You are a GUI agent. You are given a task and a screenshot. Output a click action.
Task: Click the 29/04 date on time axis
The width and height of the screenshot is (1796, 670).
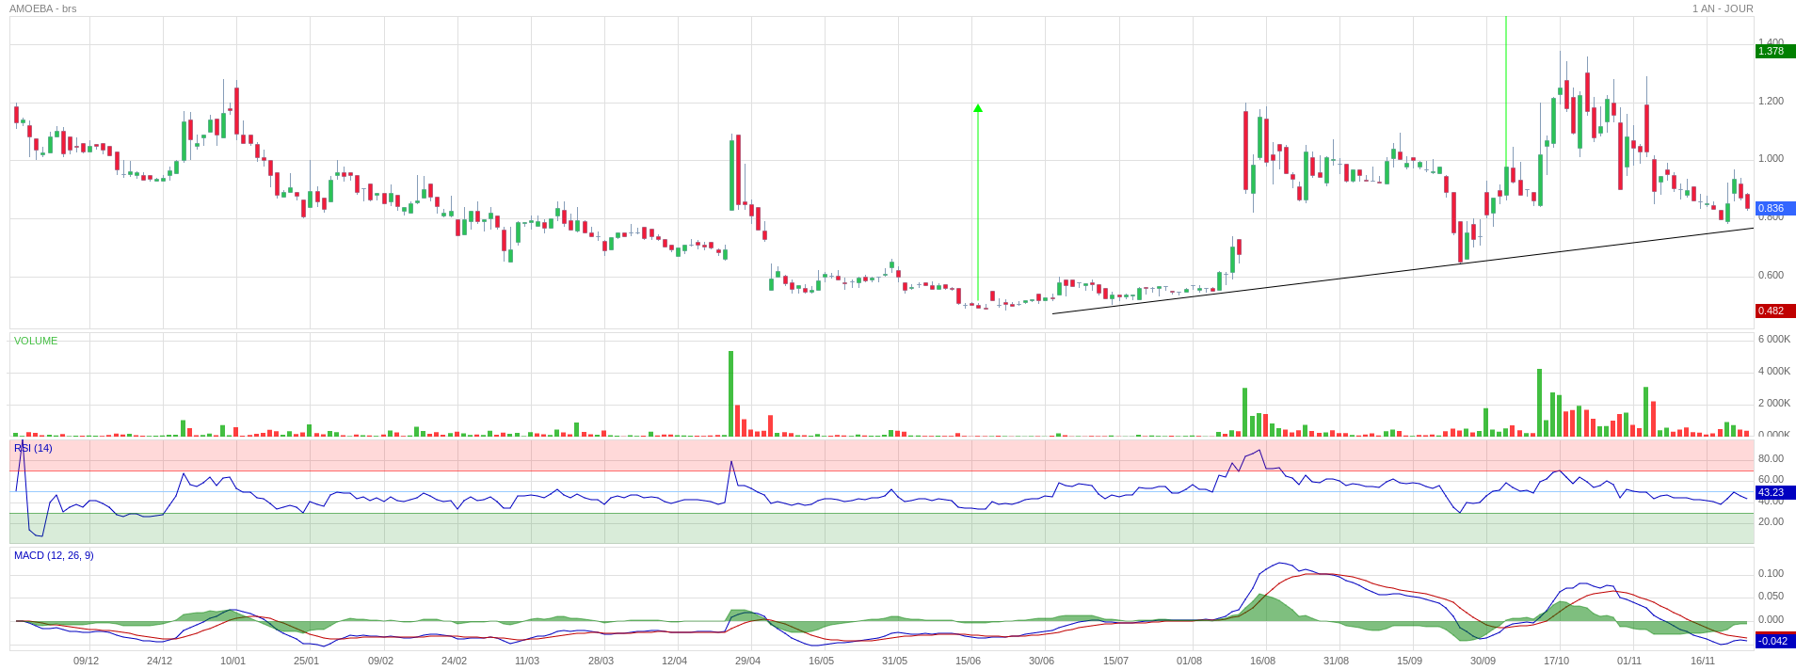pos(747,661)
